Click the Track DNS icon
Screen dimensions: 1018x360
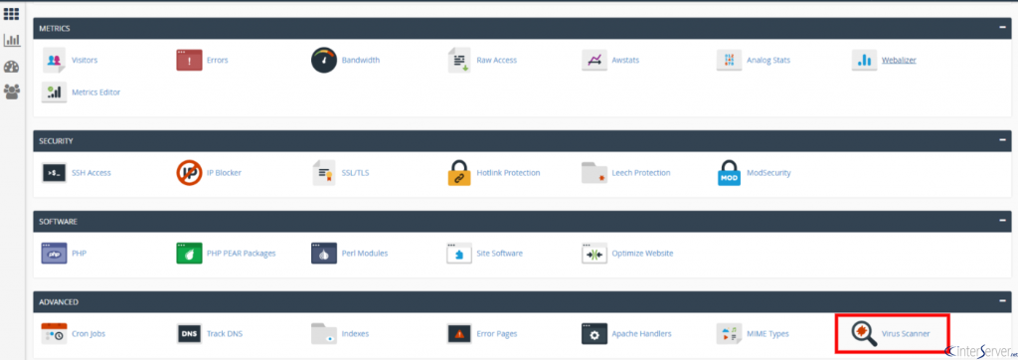[x=189, y=333]
